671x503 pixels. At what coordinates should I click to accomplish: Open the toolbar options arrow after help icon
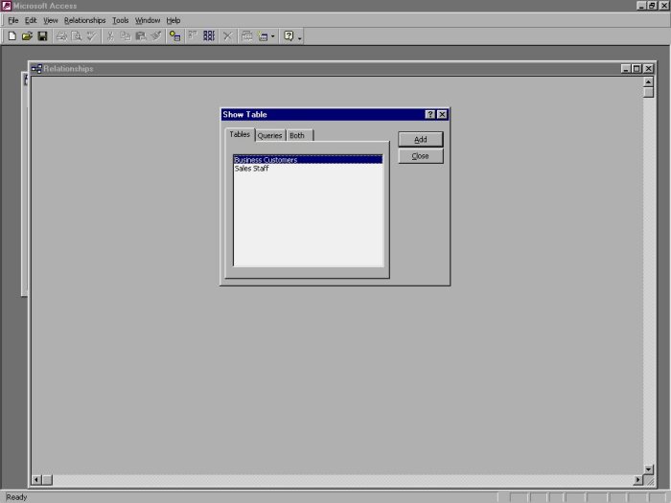click(300, 37)
